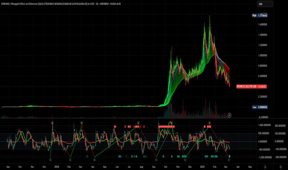Select the L marker below September 2024

click(x=156, y=160)
